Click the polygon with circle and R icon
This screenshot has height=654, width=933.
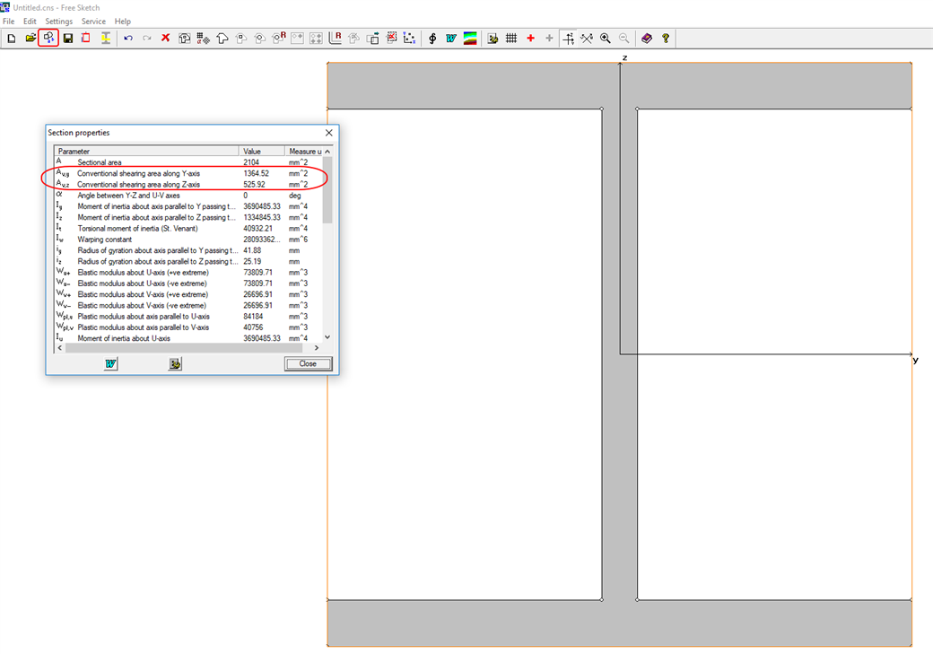(278, 38)
